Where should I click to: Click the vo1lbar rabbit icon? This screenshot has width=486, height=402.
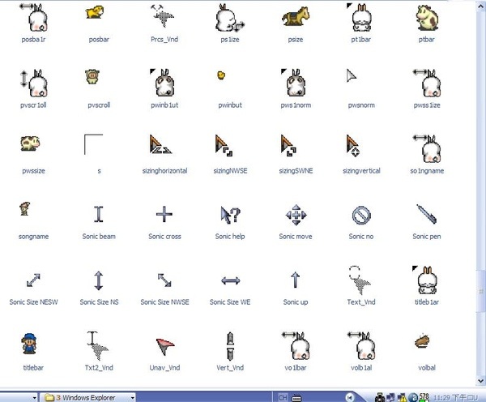296,346
